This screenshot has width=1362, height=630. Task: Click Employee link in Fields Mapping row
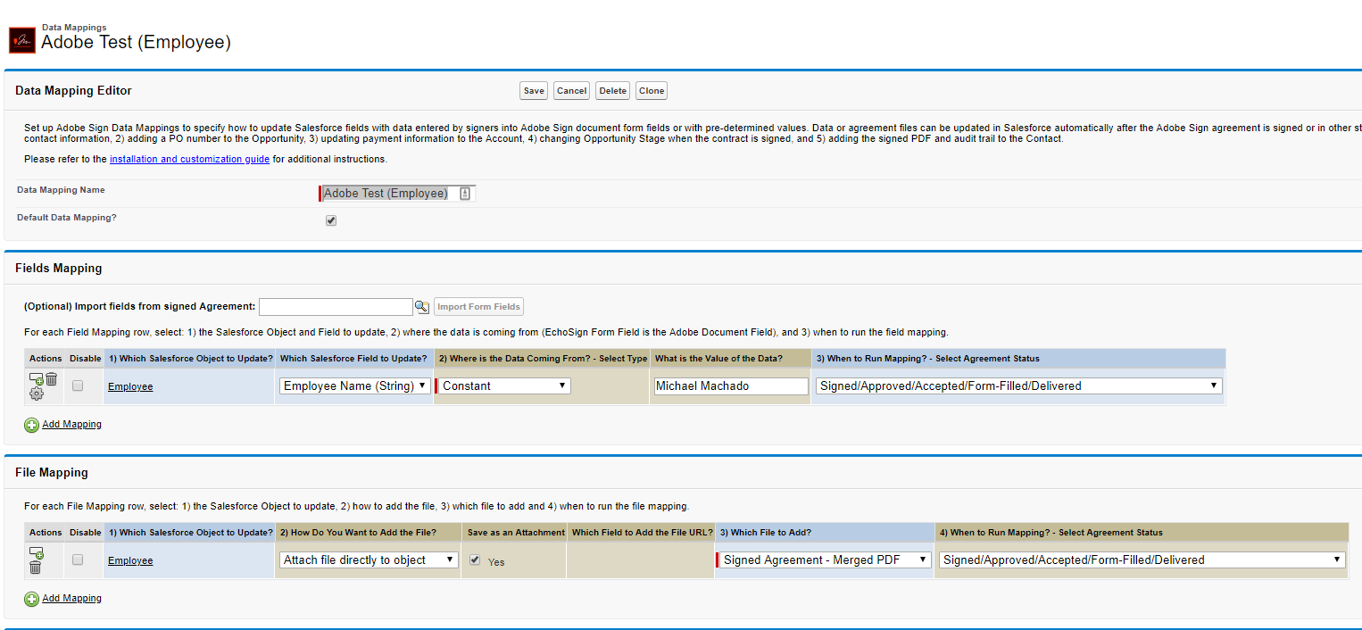point(130,386)
